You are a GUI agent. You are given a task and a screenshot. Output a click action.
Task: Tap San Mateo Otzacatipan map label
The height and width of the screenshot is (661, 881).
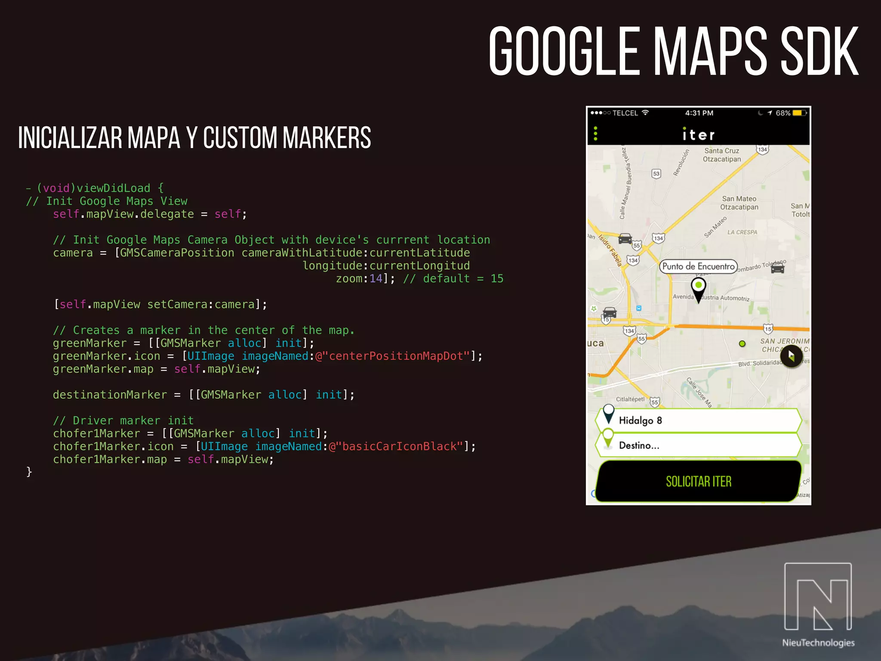[739, 203]
